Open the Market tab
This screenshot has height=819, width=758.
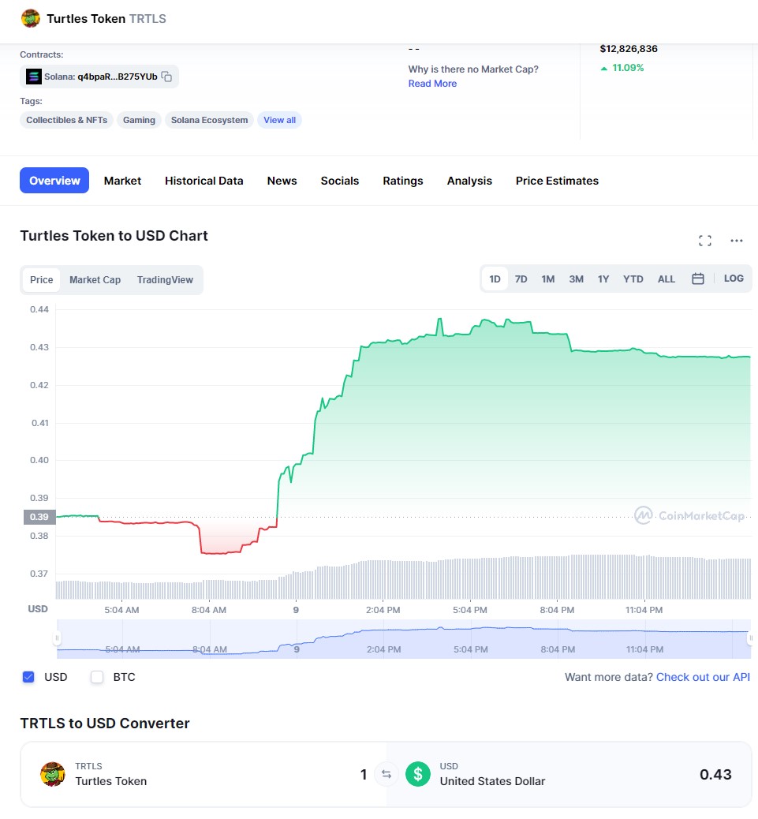tap(123, 181)
